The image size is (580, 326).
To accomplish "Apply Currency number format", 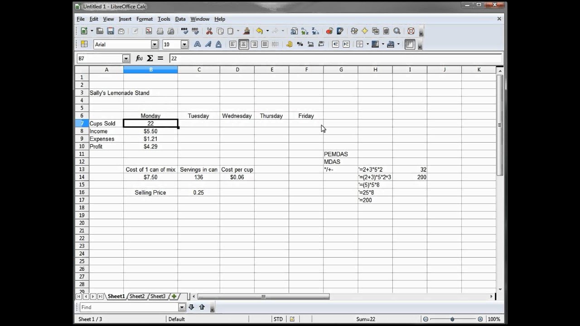I will coord(289,44).
